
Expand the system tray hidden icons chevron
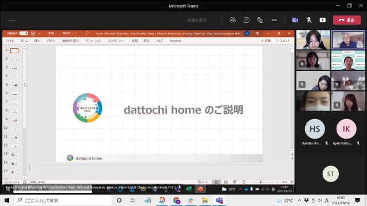pos(299,200)
